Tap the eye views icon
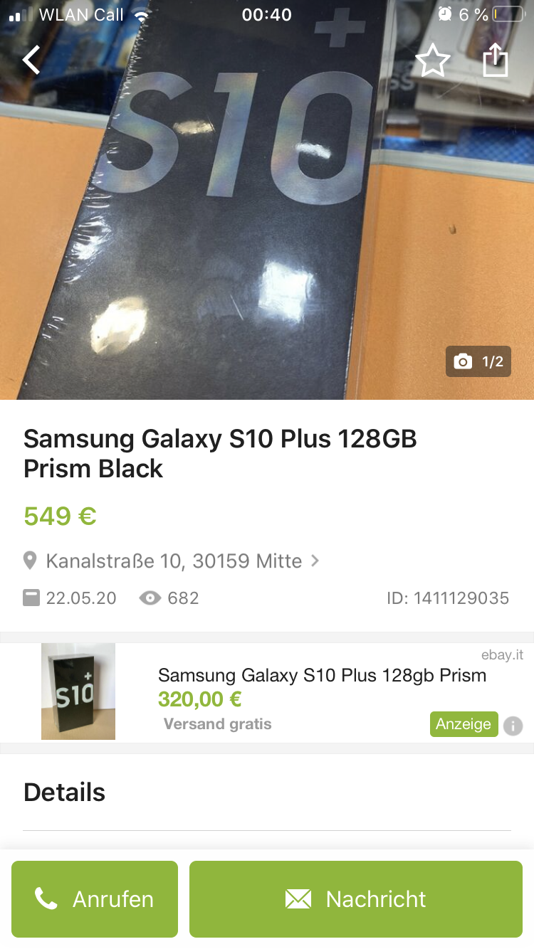Screen dimensions: 534x949 pyautogui.click(x=150, y=598)
